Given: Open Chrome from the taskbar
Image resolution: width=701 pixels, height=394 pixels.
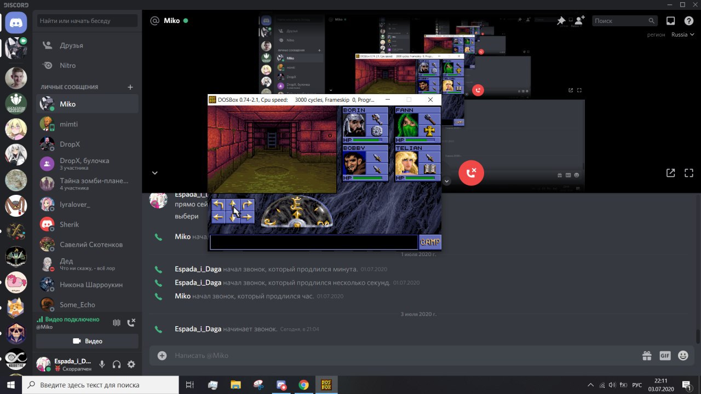Looking at the screenshot, I should coord(303,385).
